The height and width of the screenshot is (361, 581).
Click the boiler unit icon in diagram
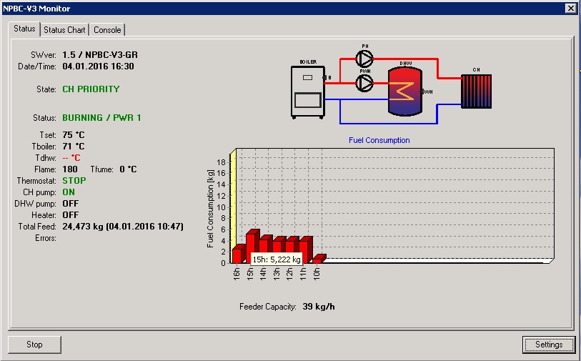pos(307,91)
